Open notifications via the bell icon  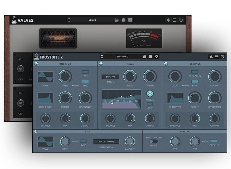point(211,57)
